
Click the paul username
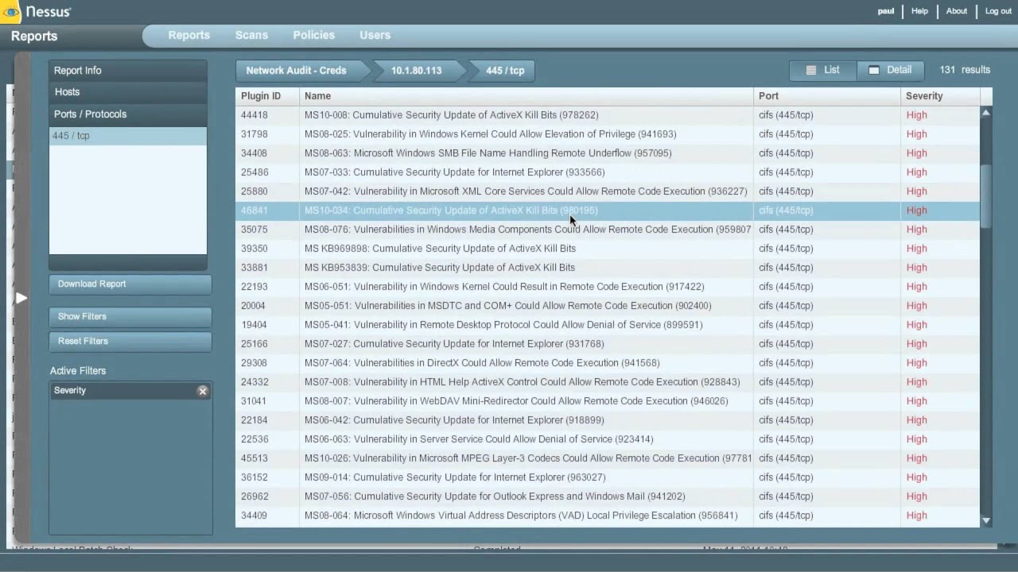point(886,11)
